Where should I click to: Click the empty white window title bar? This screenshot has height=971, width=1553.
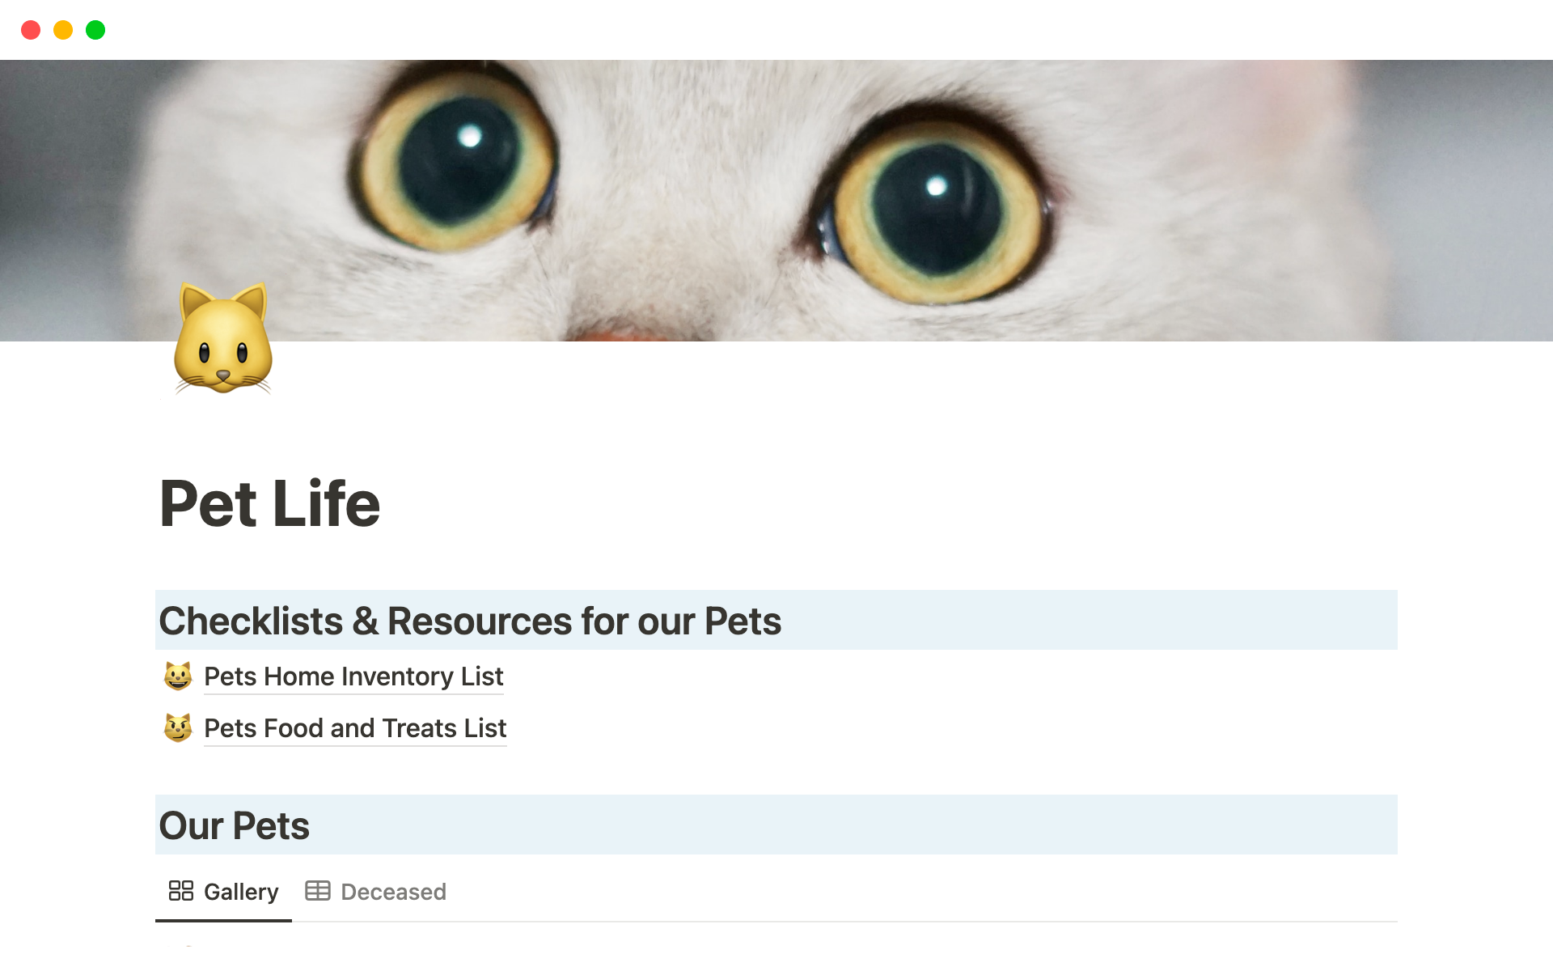[x=776, y=30]
